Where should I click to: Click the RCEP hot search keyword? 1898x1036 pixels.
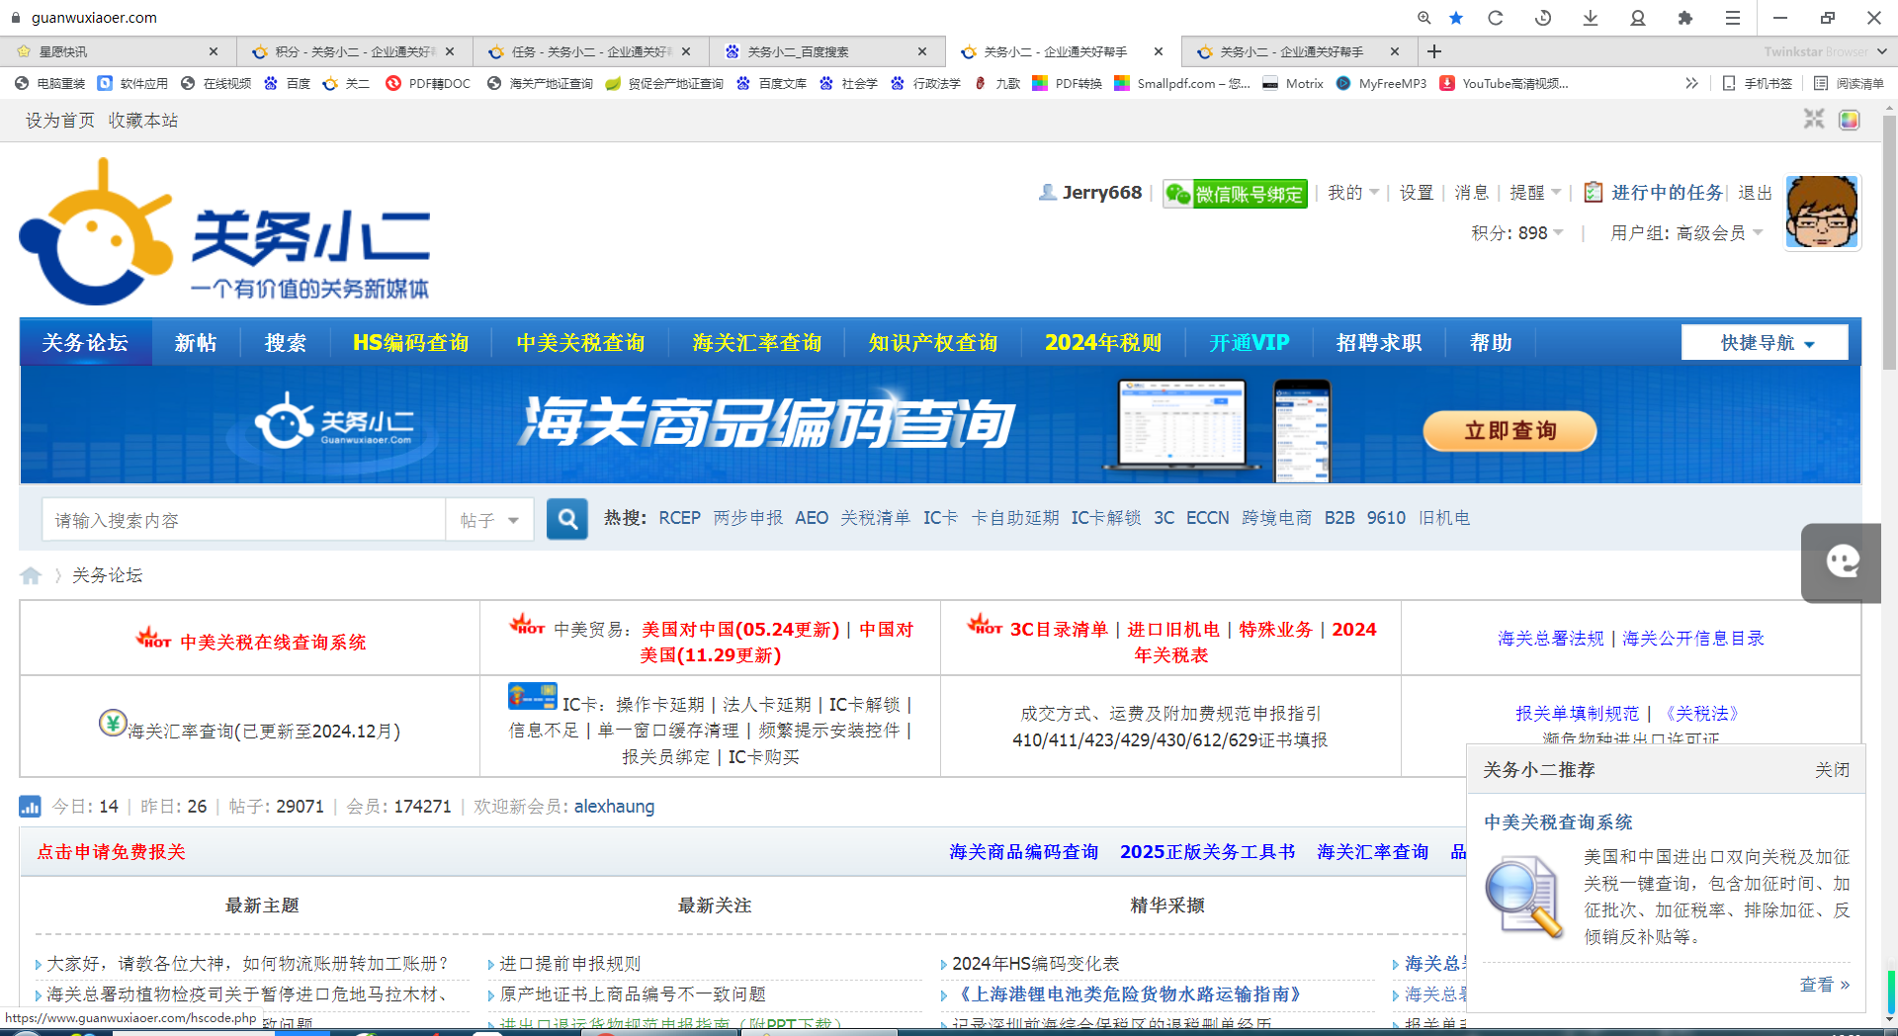679,518
